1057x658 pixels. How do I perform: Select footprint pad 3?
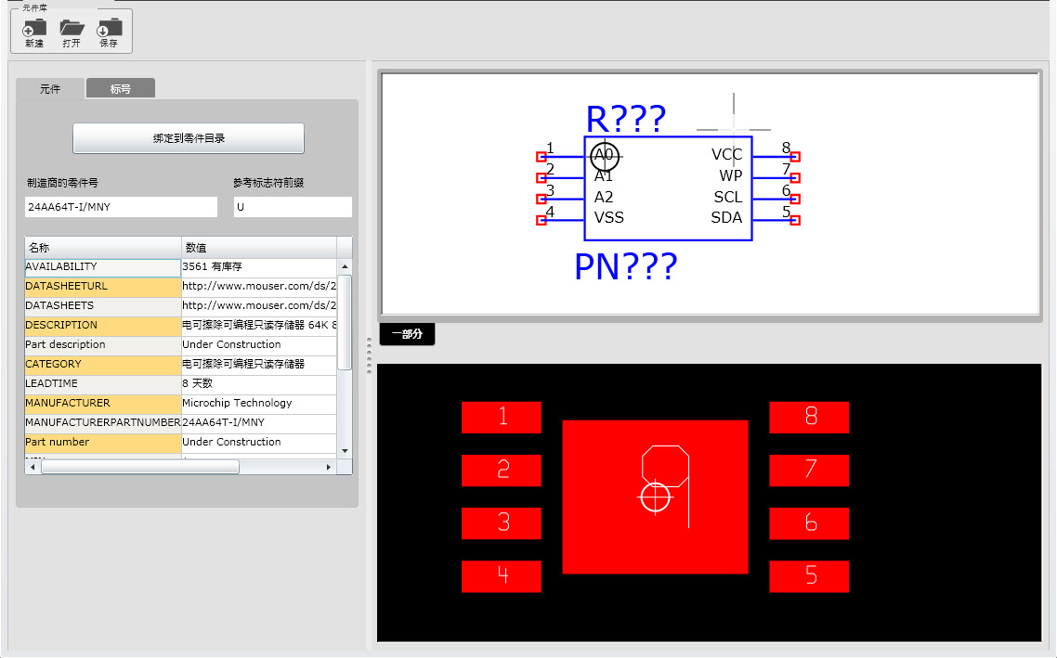(x=501, y=523)
